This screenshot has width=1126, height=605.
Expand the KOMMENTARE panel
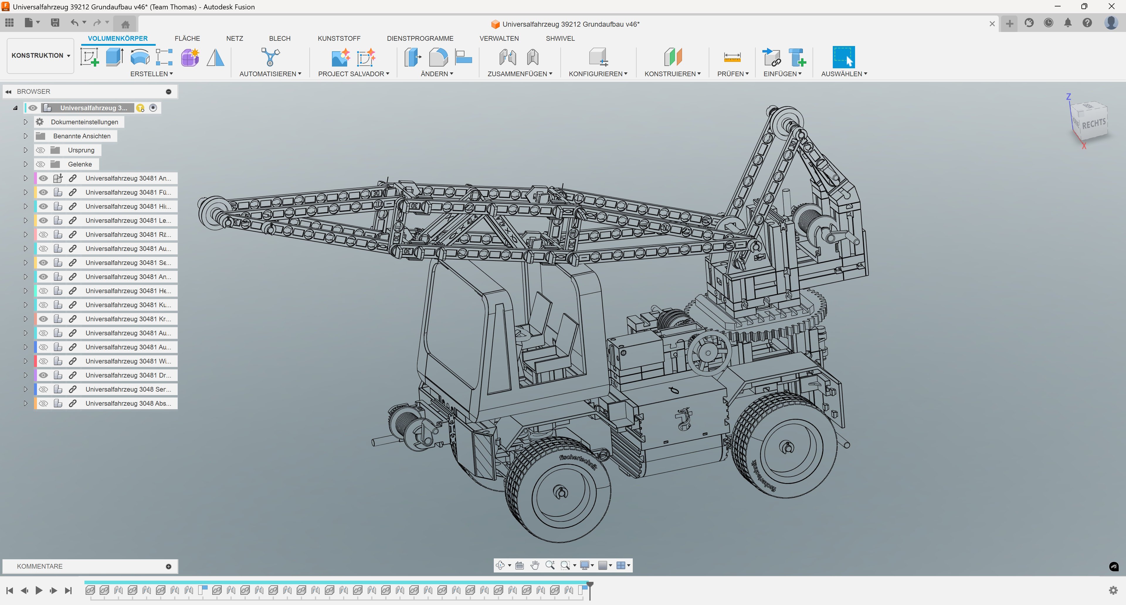coord(168,567)
